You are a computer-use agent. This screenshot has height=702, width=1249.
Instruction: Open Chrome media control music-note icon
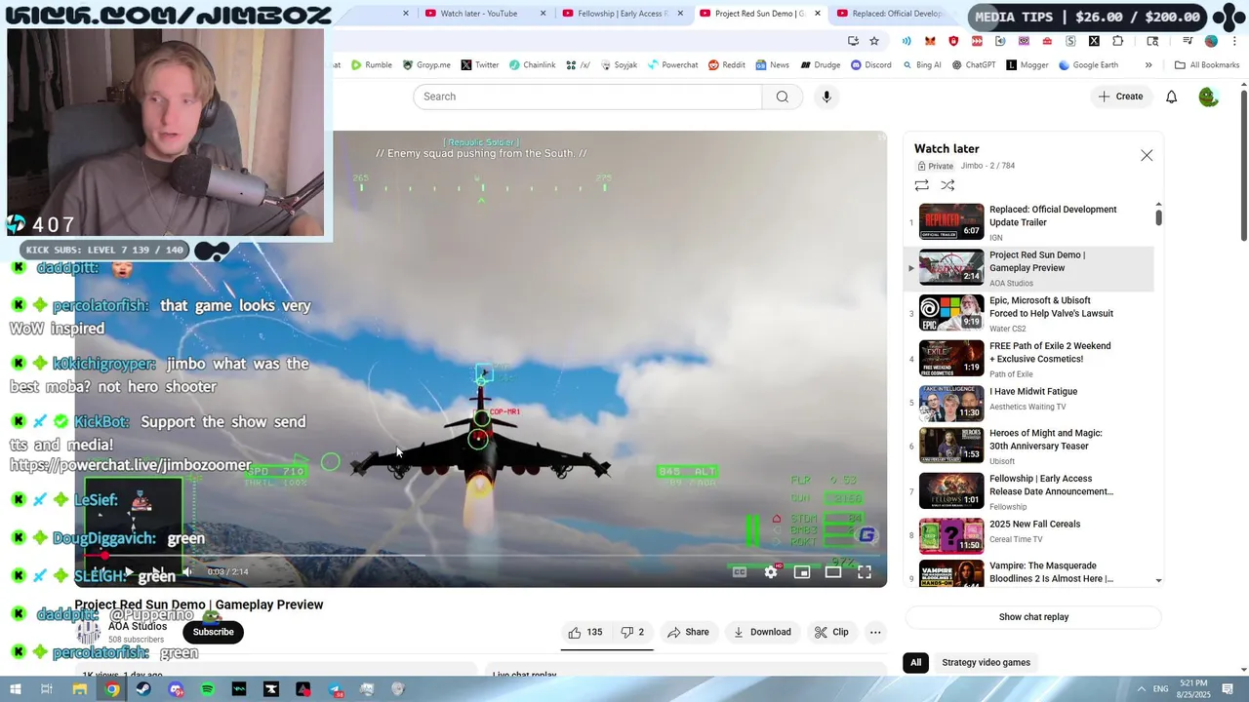[1188, 41]
